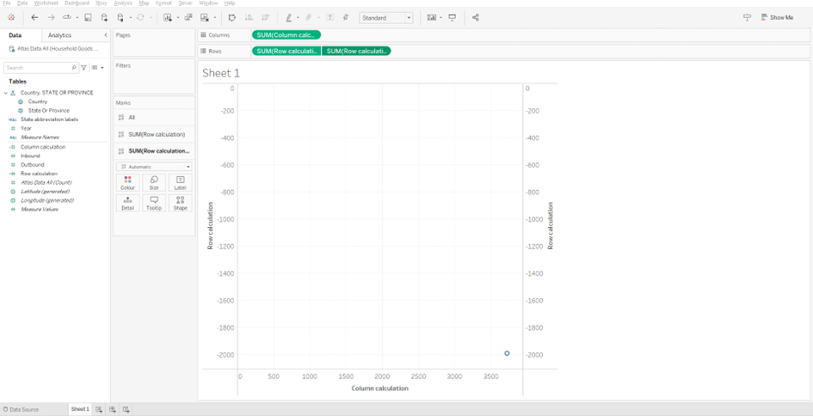The width and height of the screenshot is (813, 416).
Task: Click the New Dashboard tab icon at bottom
Action: [113, 409]
